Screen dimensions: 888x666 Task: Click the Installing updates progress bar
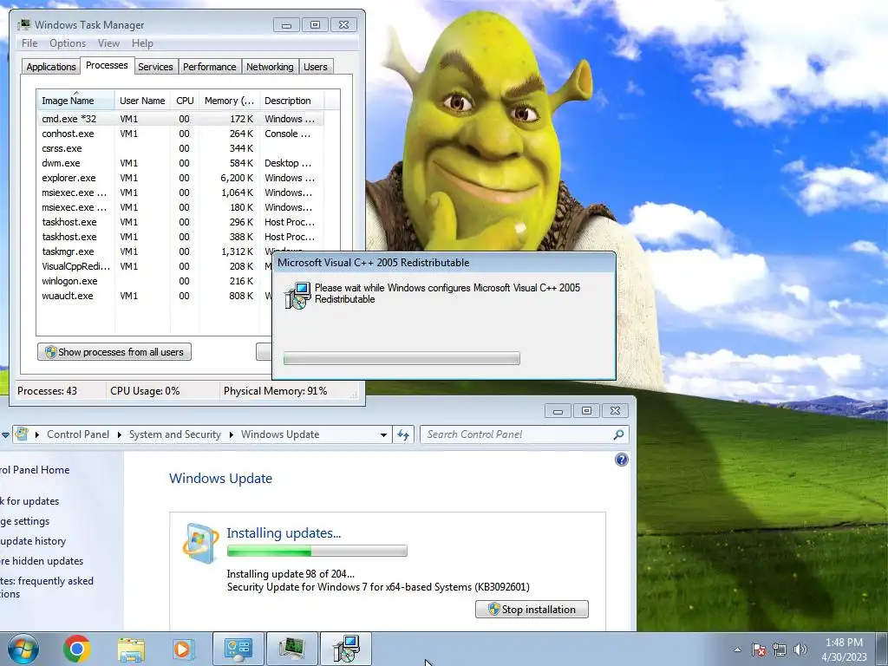(317, 551)
